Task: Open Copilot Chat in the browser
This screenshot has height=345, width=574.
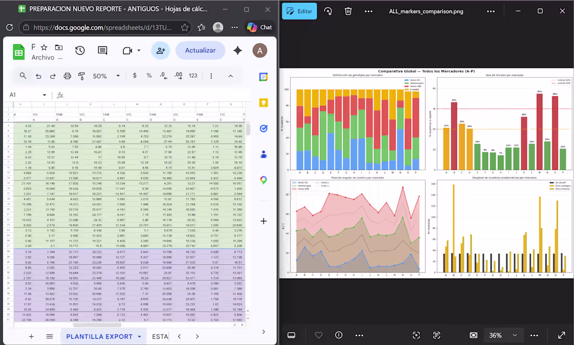Action: [259, 28]
